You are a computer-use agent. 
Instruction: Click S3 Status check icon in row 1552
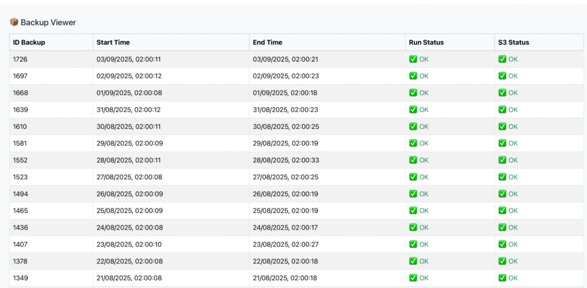502,160
